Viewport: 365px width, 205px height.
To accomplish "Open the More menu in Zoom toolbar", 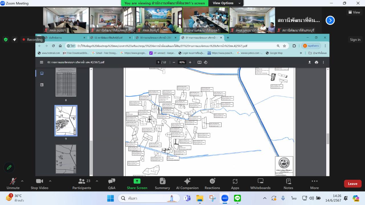I will [314, 183].
